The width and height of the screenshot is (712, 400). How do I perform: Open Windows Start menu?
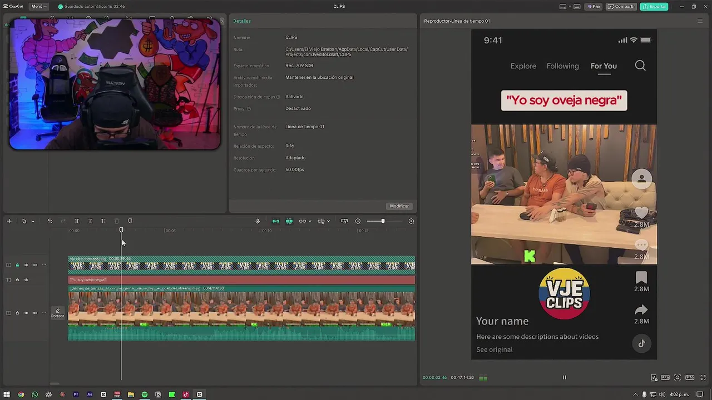[x=7, y=394]
